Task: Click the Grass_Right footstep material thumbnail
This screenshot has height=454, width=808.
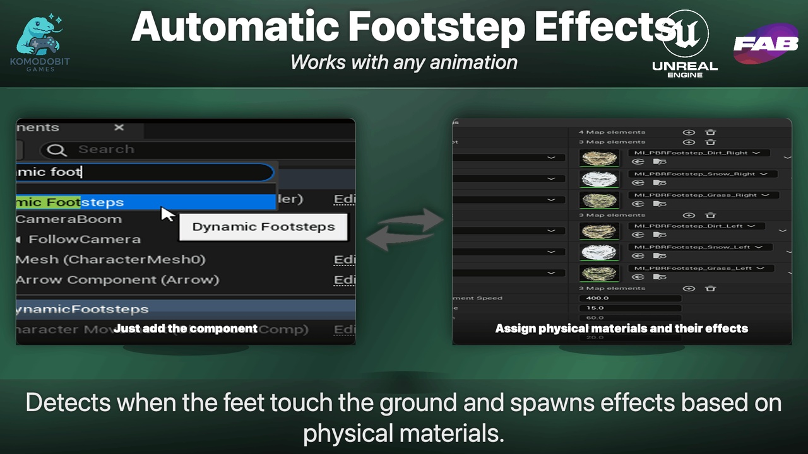Action: tap(600, 201)
